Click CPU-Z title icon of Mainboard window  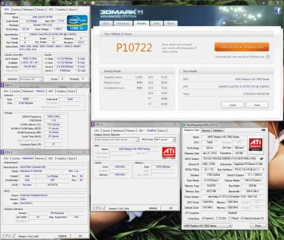[x=2, y=152]
